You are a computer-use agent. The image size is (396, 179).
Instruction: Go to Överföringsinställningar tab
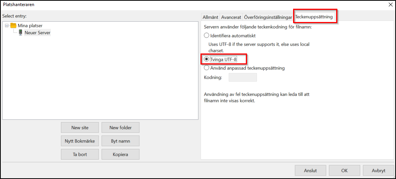pyautogui.click(x=268, y=17)
